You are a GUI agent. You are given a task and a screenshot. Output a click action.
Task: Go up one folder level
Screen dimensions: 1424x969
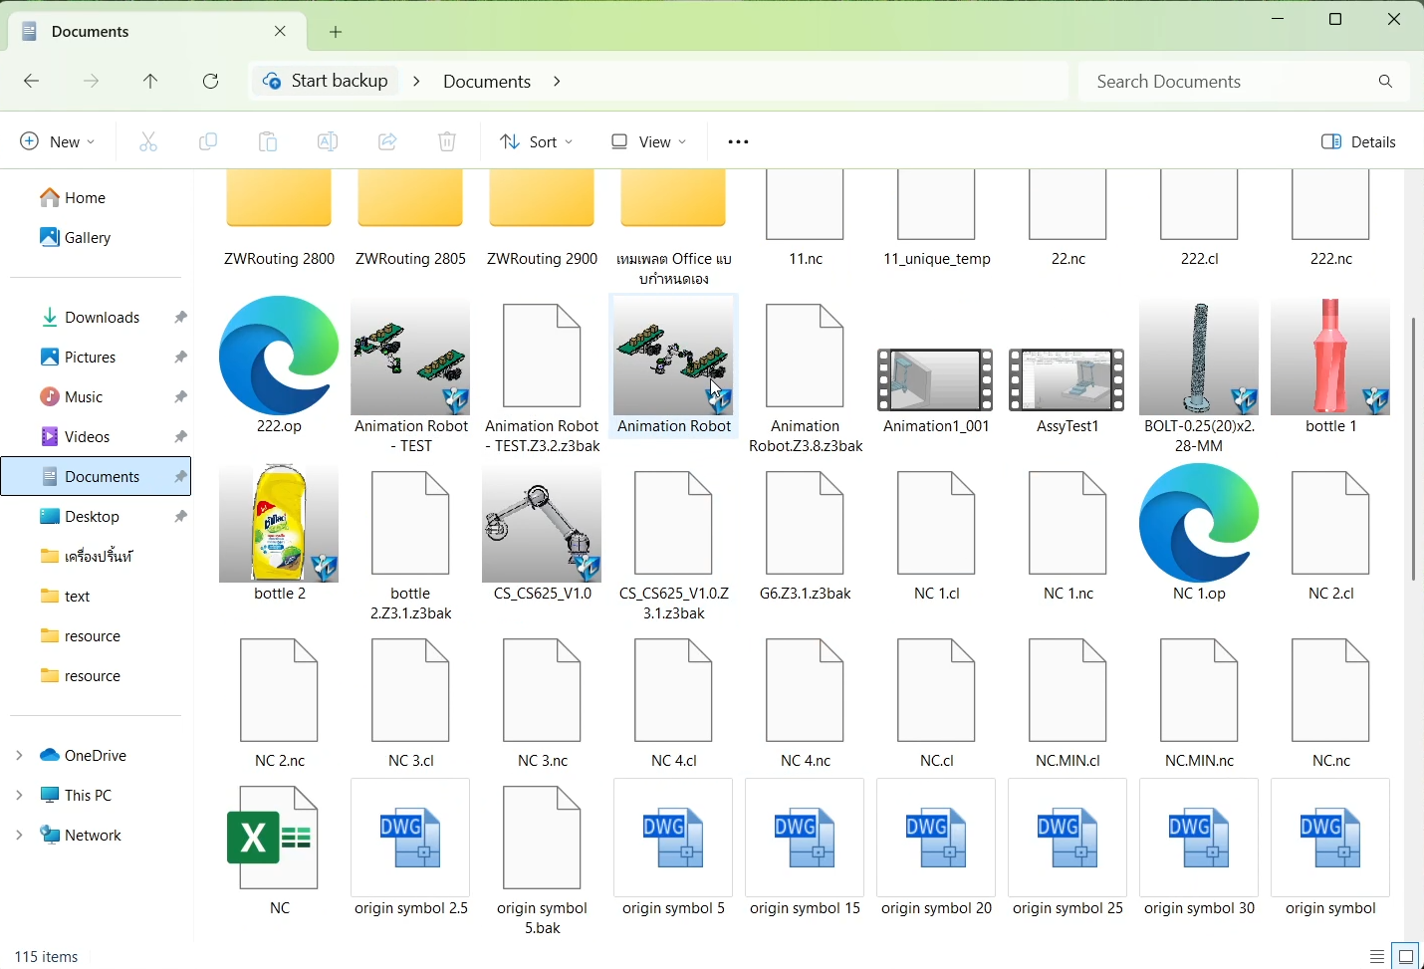point(150,82)
